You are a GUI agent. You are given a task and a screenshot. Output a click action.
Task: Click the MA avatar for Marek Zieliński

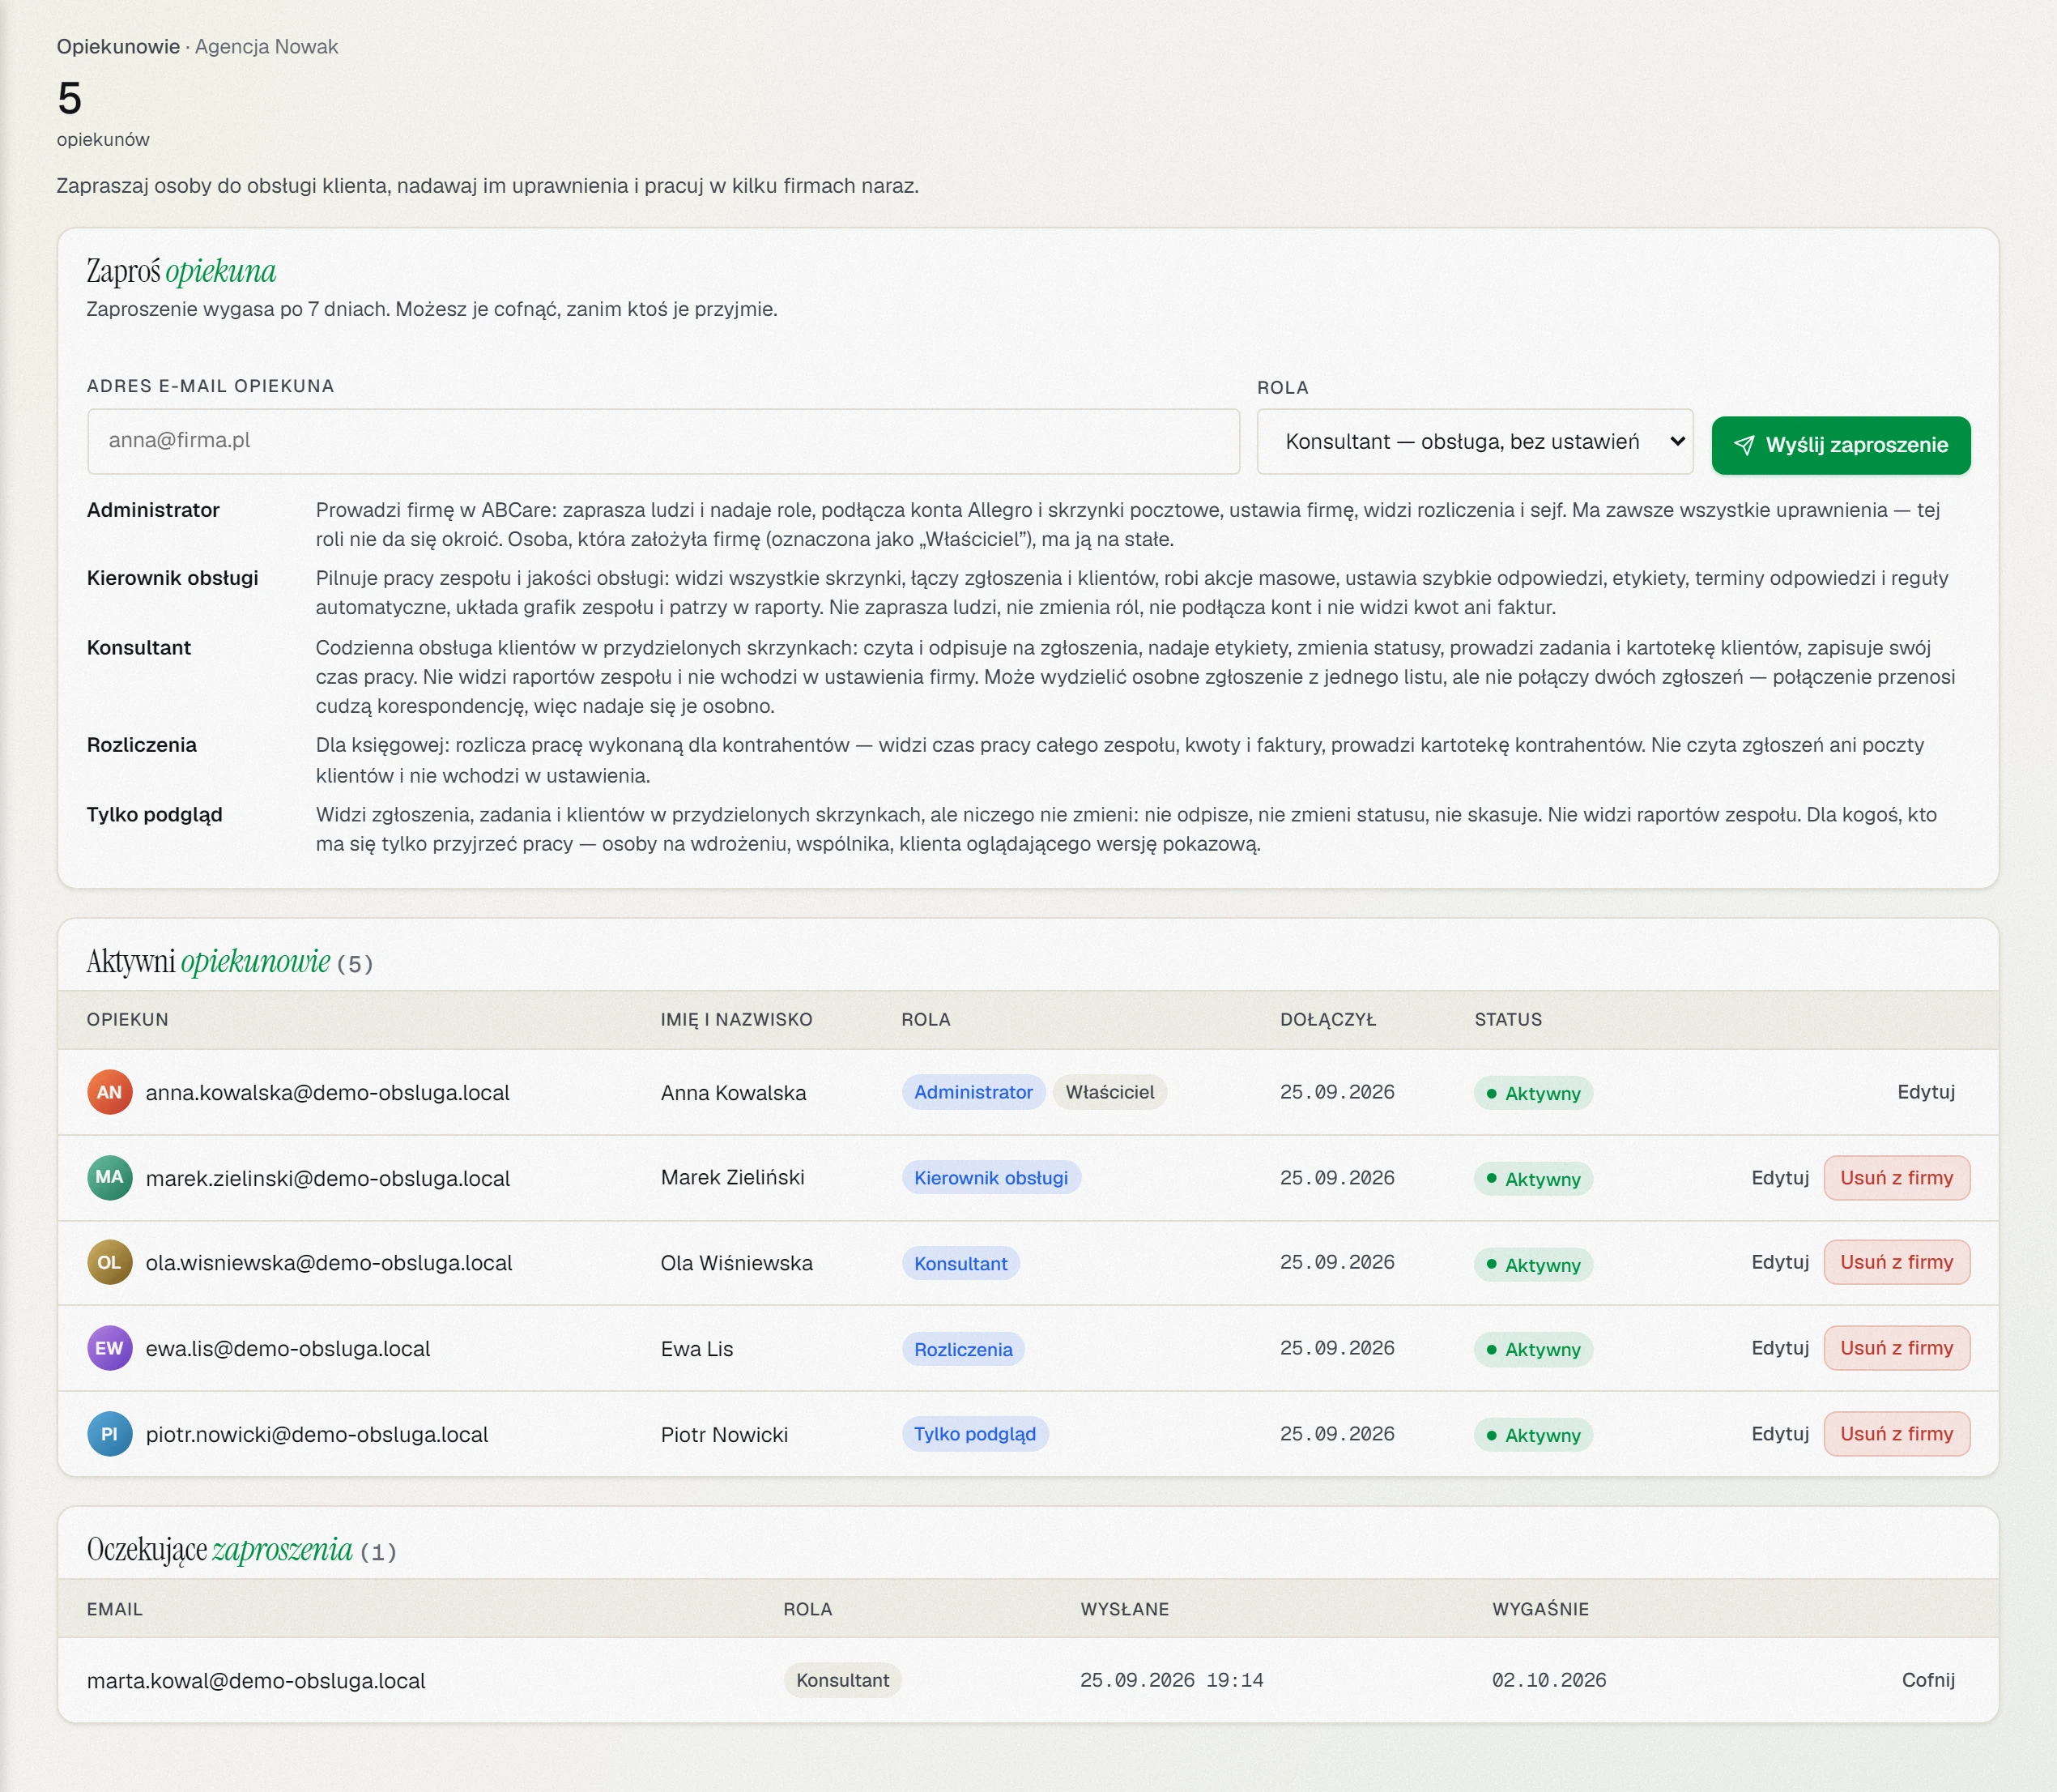pos(109,1177)
